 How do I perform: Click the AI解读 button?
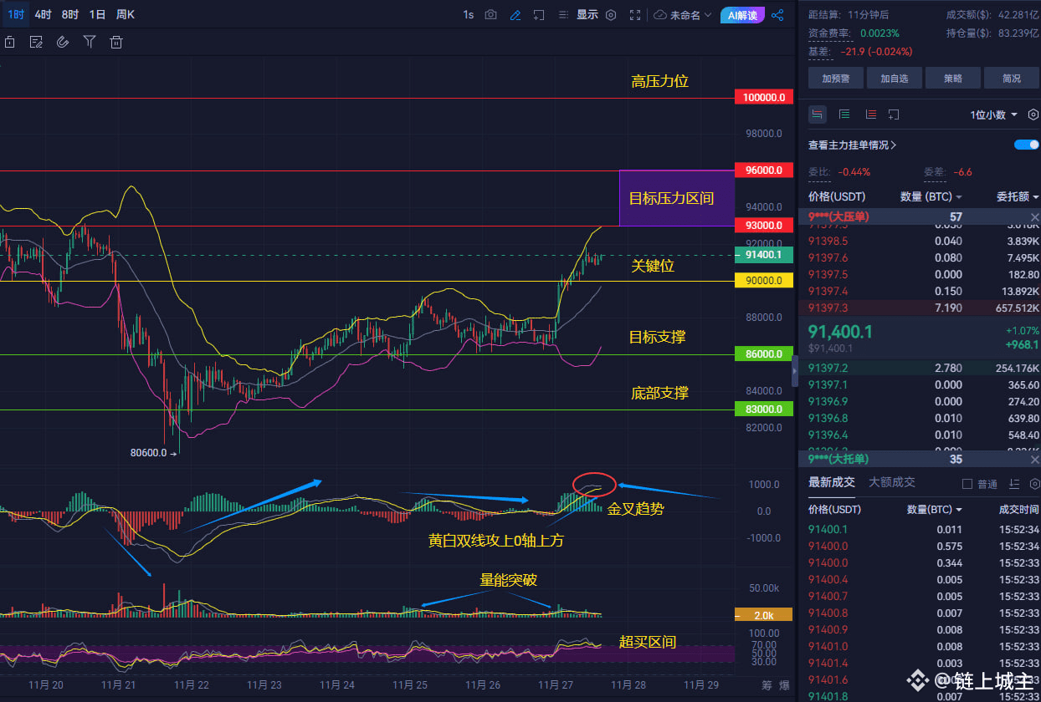(743, 15)
